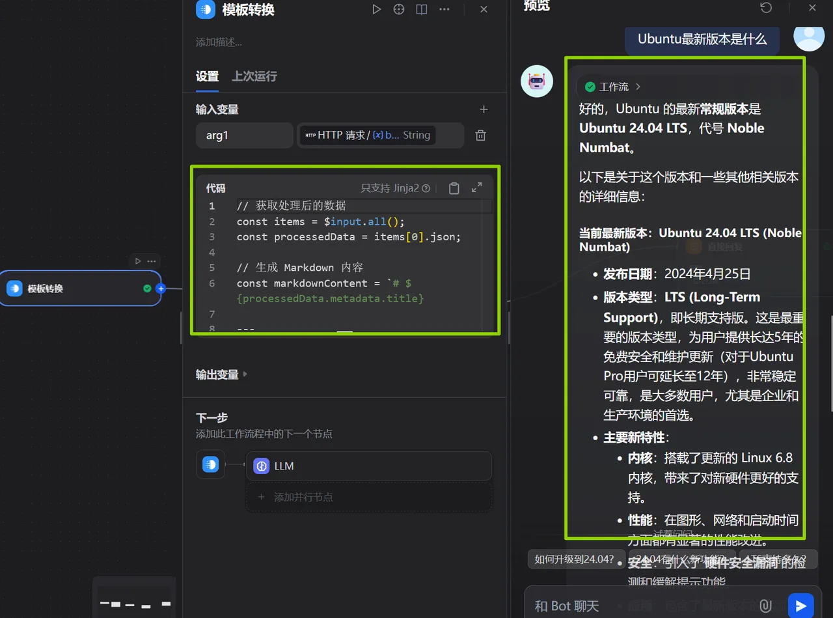Click the bot avatar icon
The height and width of the screenshot is (618, 833).
(x=537, y=81)
